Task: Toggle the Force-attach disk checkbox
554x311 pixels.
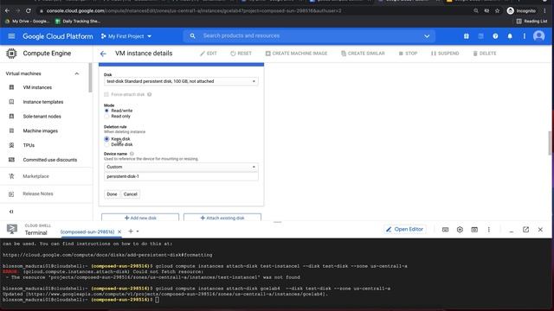Action: [106, 94]
